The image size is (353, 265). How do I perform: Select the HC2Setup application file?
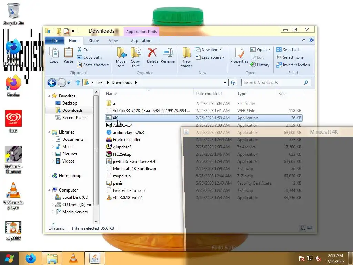click(122, 154)
